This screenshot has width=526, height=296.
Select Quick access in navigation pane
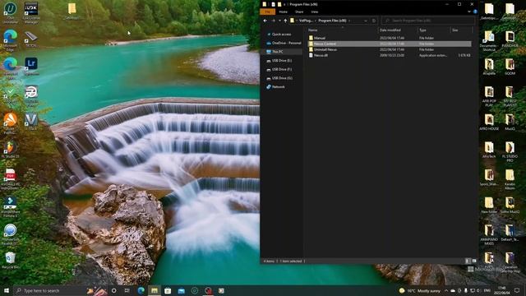(281, 35)
